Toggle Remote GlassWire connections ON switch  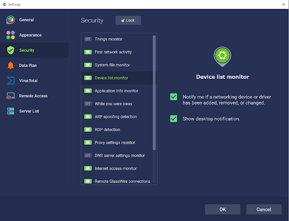click(88, 182)
